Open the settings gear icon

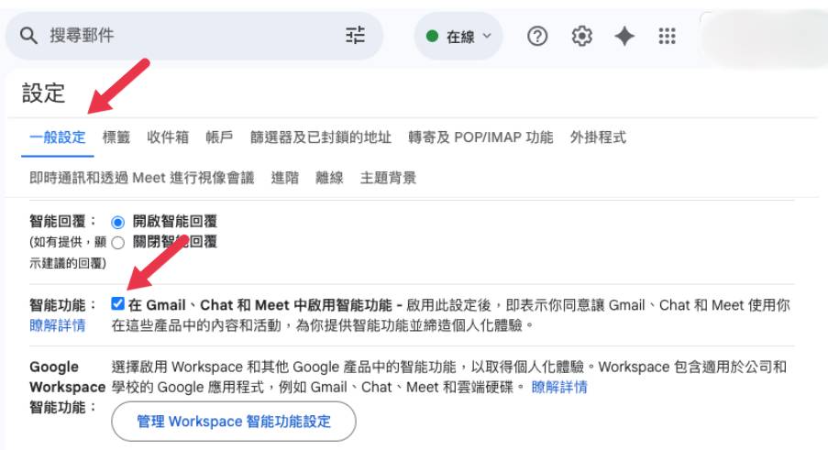click(x=581, y=37)
